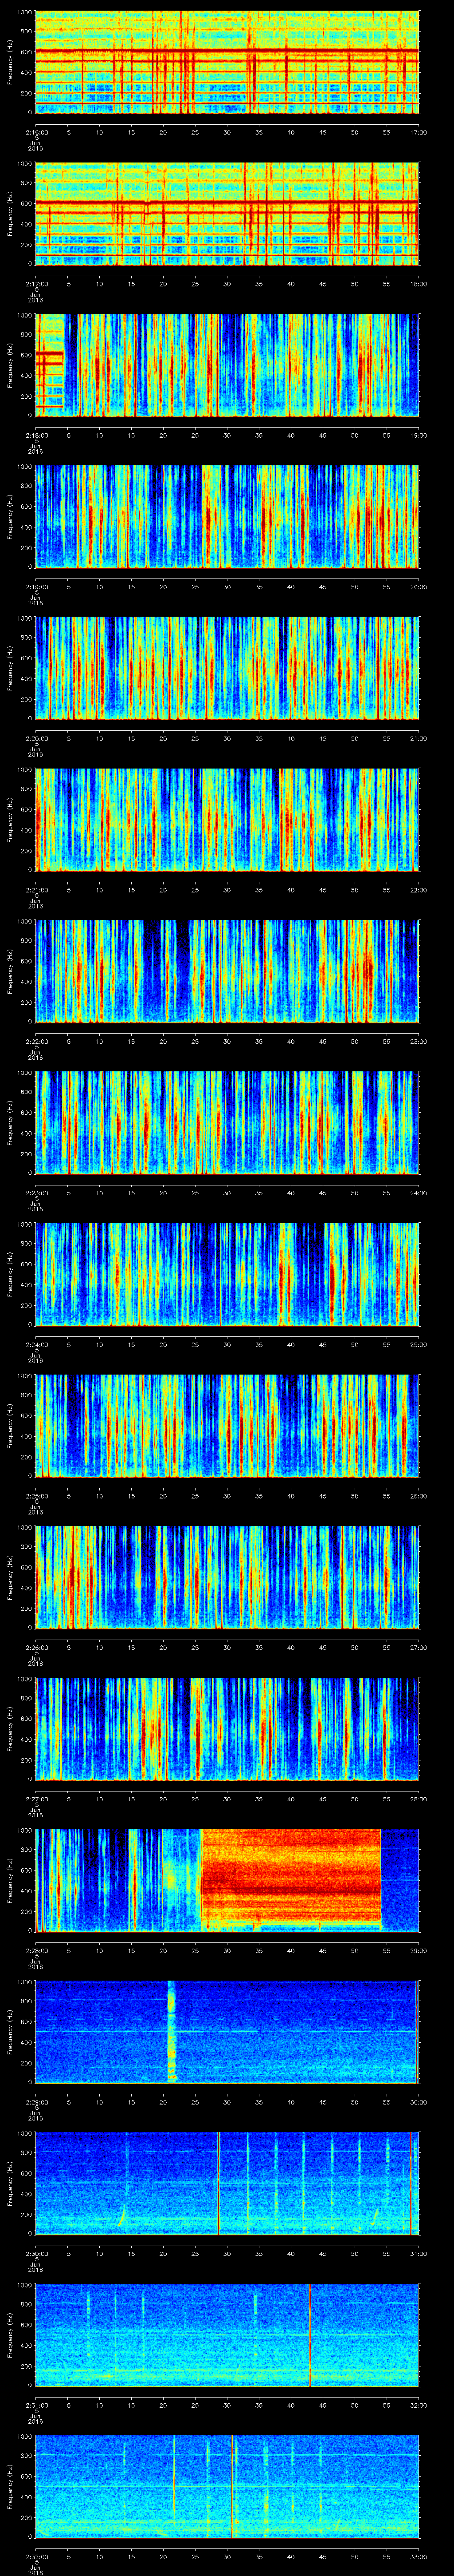Click the Frequency (Hz) axis label of the 2:16:00 panel
454x2576 pixels.
click(10, 62)
